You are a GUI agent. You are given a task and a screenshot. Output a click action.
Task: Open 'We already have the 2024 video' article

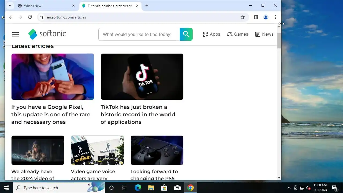coord(33,175)
